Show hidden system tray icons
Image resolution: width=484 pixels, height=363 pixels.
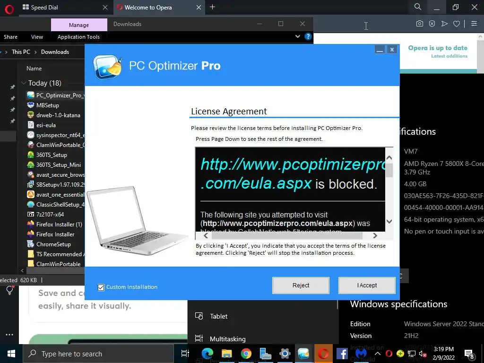(378, 354)
